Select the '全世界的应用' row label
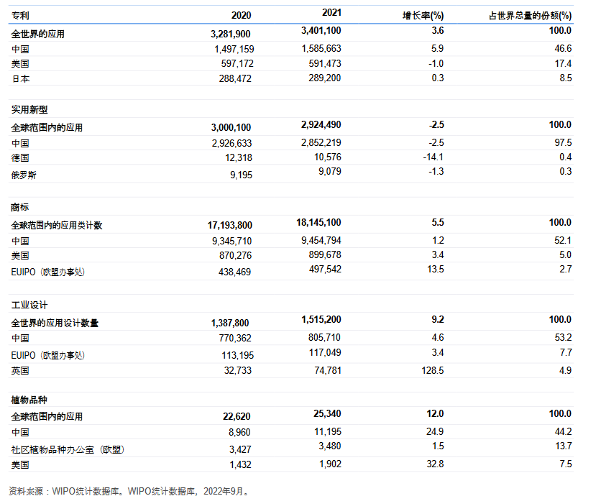This screenshot has width=596, height=496. click(x=37, y=35)
